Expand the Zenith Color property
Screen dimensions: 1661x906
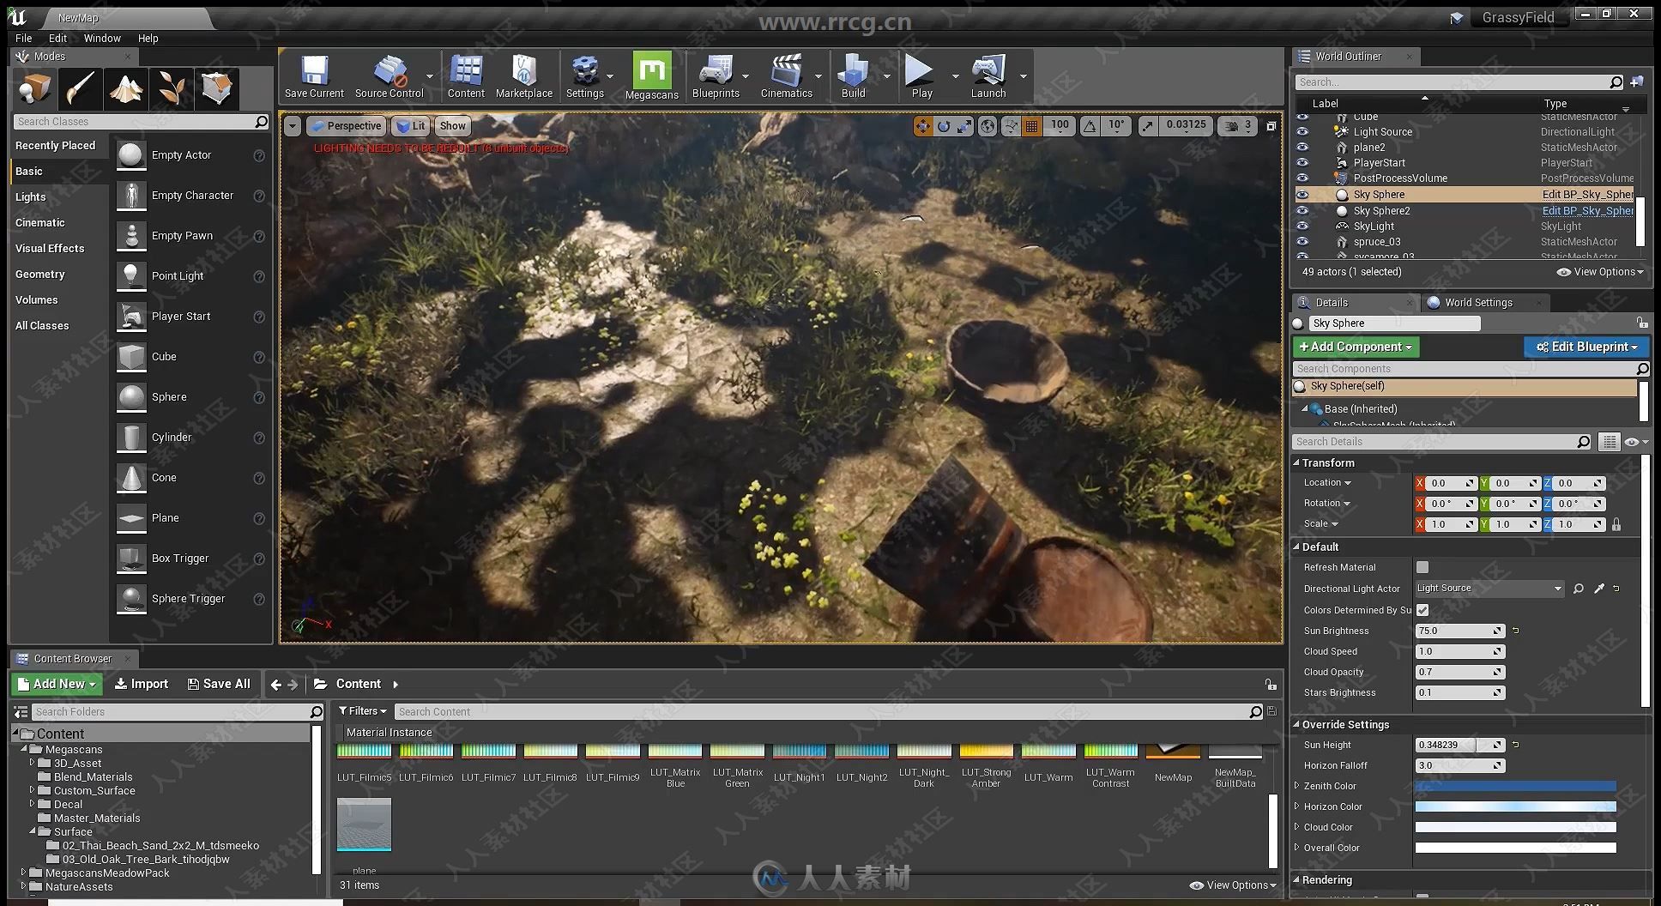coord(1297,786)
